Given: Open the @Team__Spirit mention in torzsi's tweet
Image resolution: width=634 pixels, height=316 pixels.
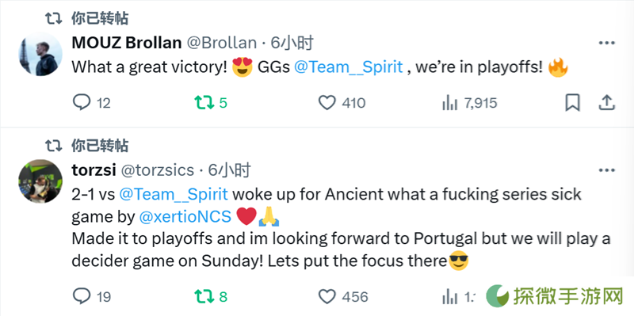Looking at the screenshot, I should pyautogui.click(x=174, y=194).
